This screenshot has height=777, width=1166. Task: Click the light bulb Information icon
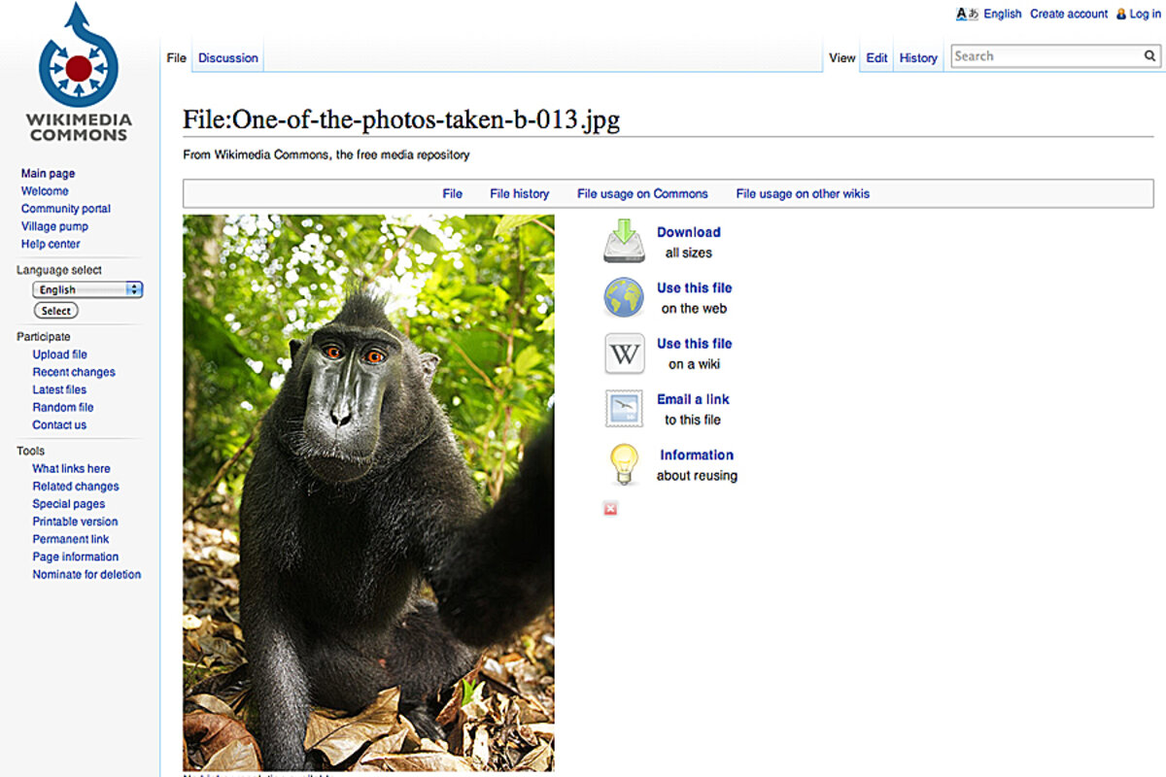[624, 464]
